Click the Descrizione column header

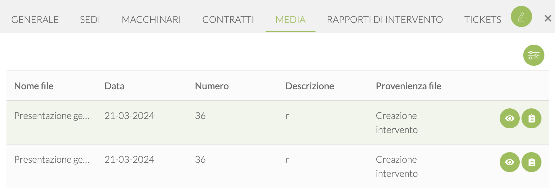point(310,86)
